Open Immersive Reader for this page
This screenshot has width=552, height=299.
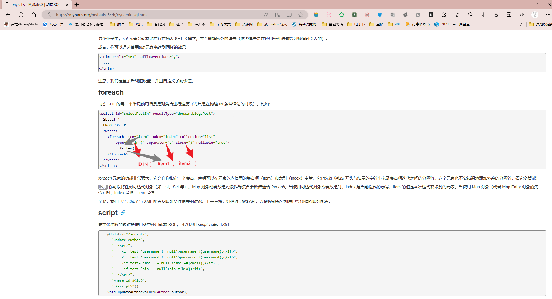tap(278, 15)
